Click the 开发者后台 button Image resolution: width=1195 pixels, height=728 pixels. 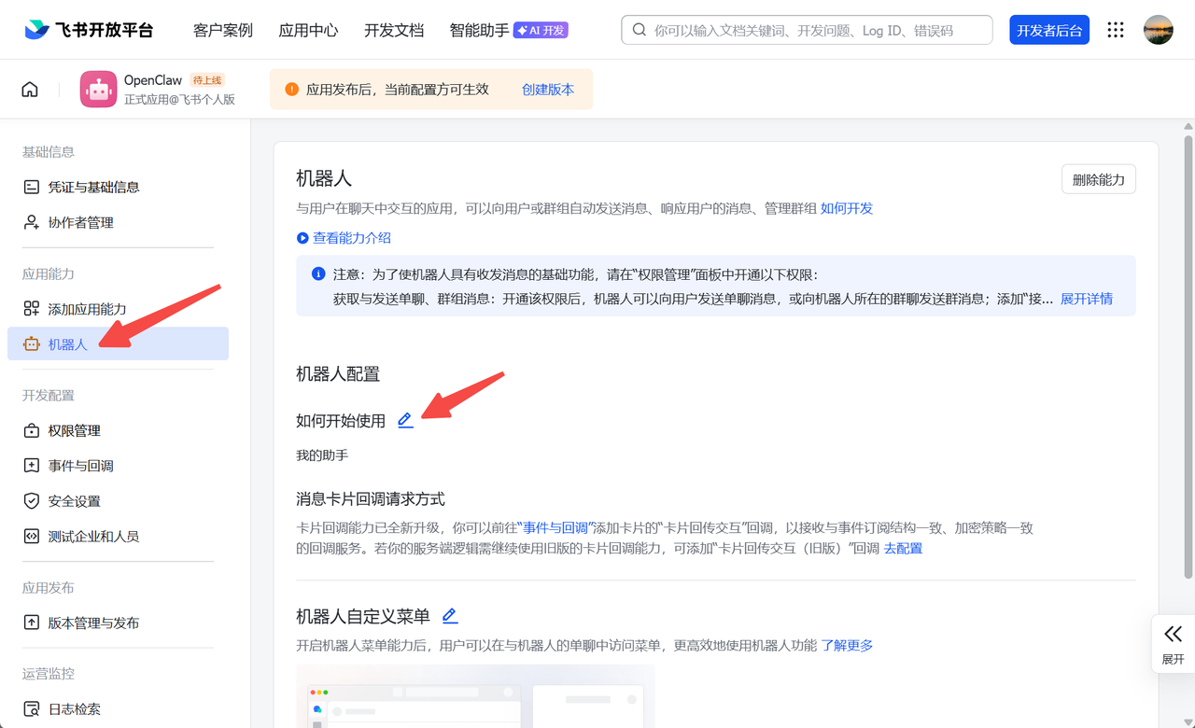(x=1048, y=29)
